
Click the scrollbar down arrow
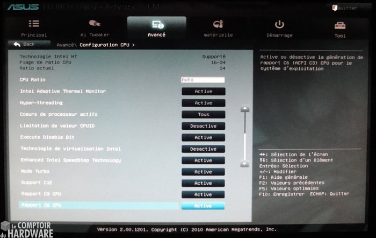pyautogui.click(x=244, y=163)
